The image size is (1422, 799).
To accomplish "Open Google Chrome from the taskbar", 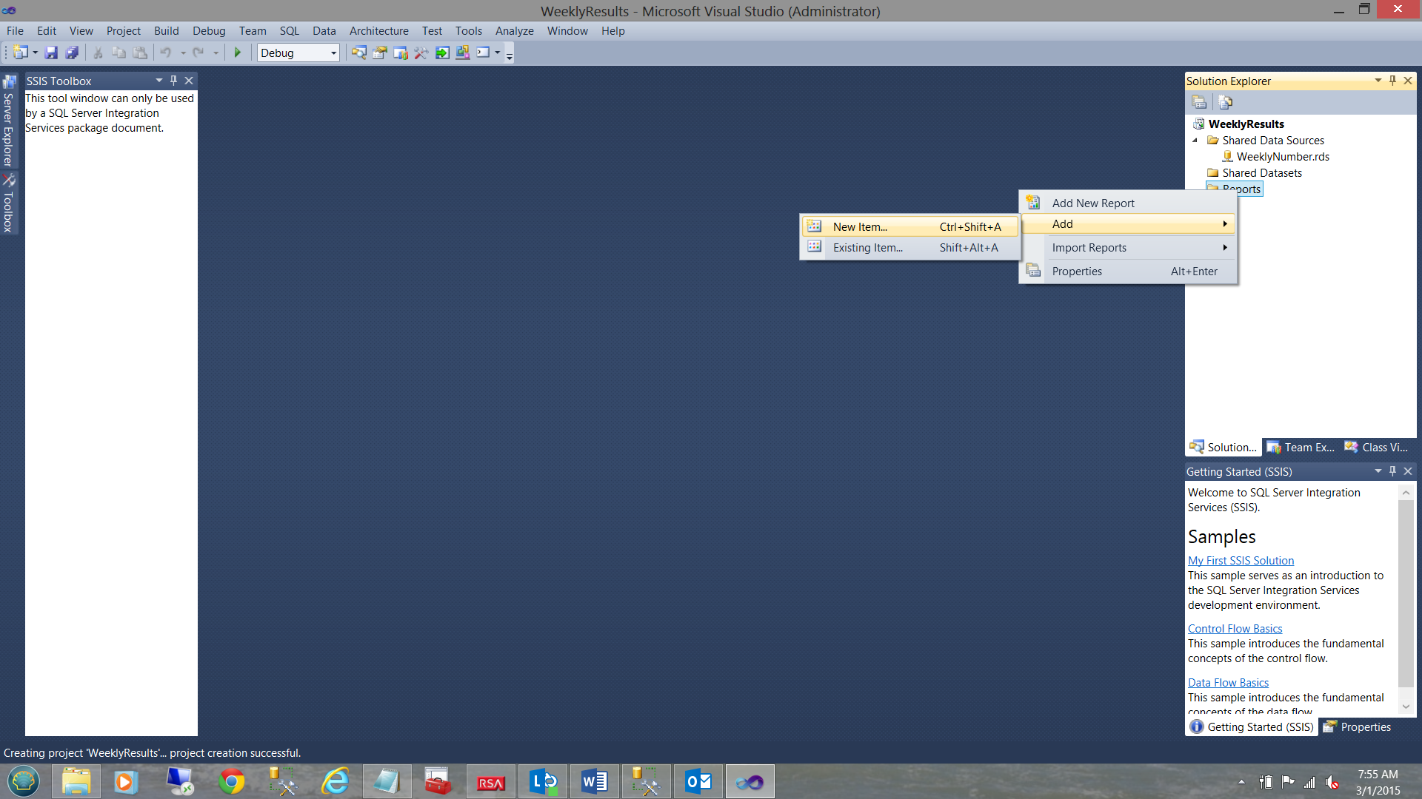I will (x=232, y=781).
